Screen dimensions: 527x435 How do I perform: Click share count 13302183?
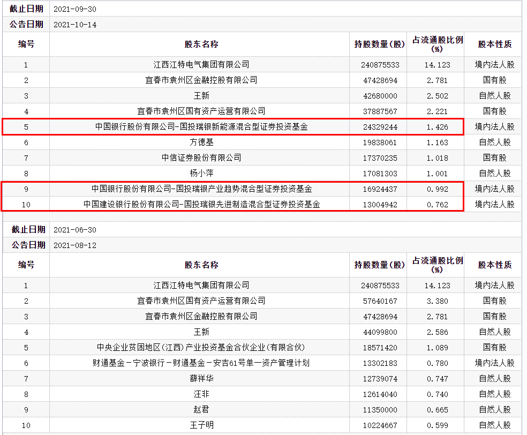pyautogui.click(x=380, y=363)
